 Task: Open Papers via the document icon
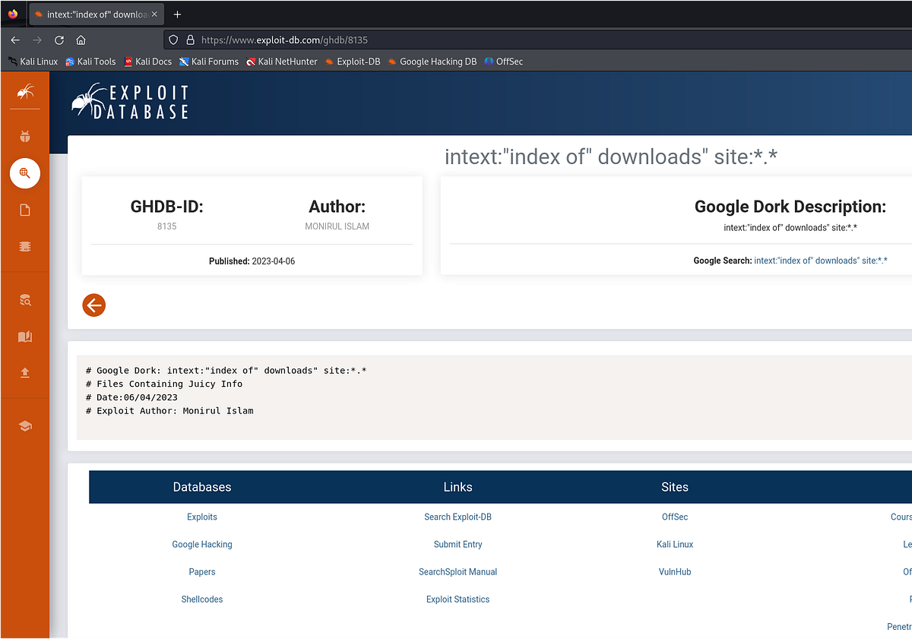click(25, 210)
